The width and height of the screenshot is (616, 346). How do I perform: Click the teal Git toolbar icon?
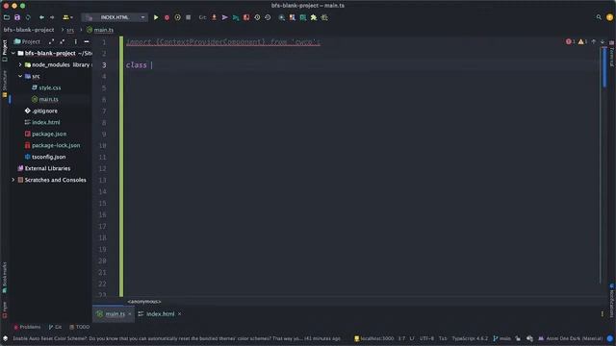coord(236,17)
